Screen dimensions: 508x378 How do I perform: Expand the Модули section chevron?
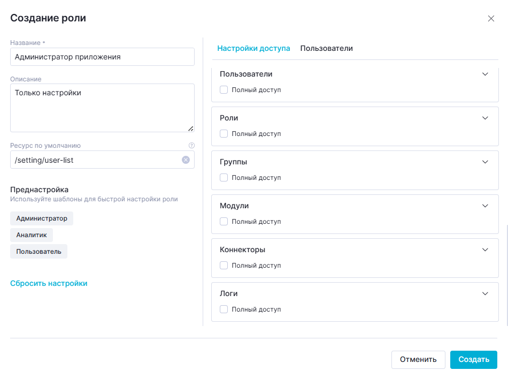[x=485, y=206]
